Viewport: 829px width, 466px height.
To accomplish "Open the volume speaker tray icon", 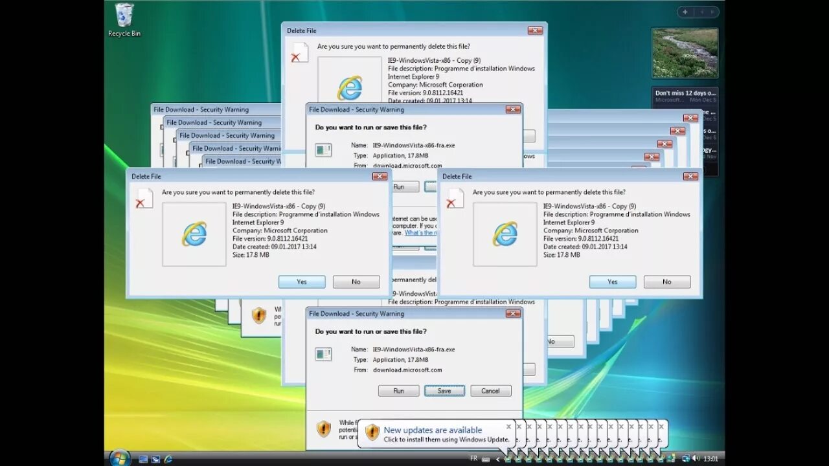I will [697, 459].
